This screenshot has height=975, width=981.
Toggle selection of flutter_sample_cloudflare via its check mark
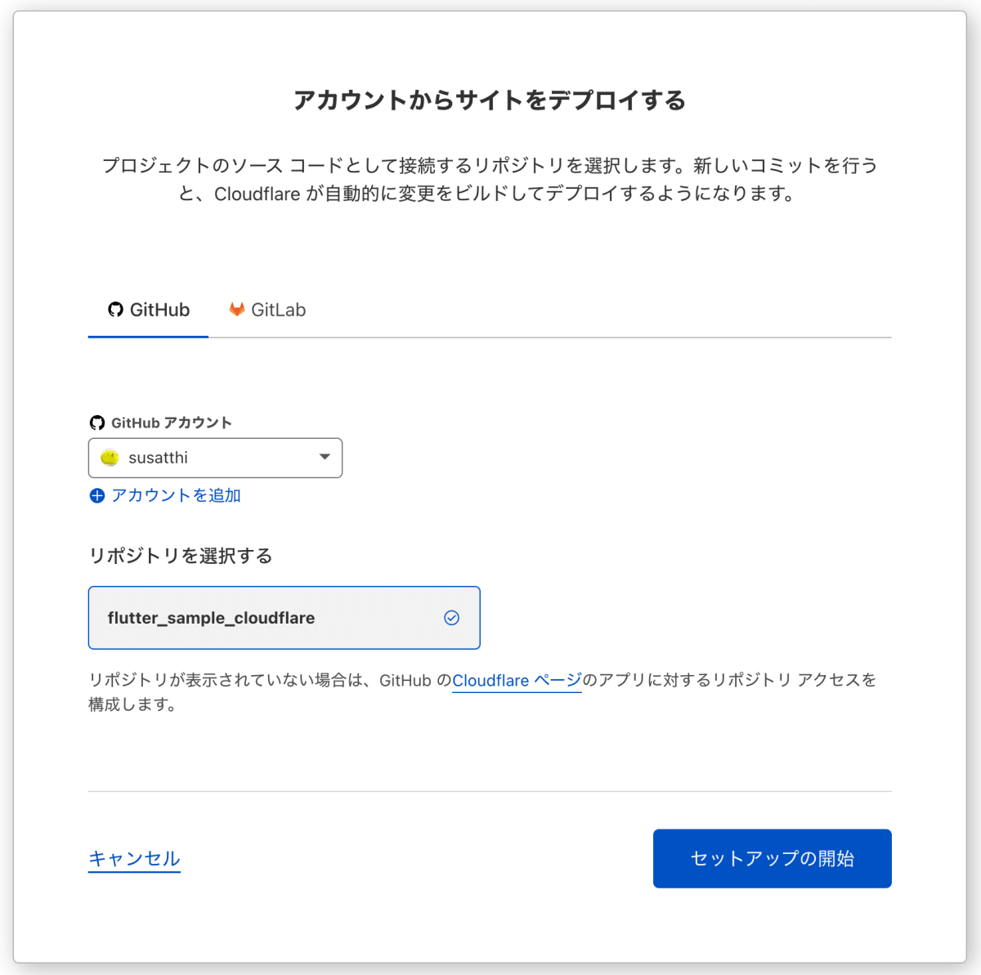coord(452,618)
